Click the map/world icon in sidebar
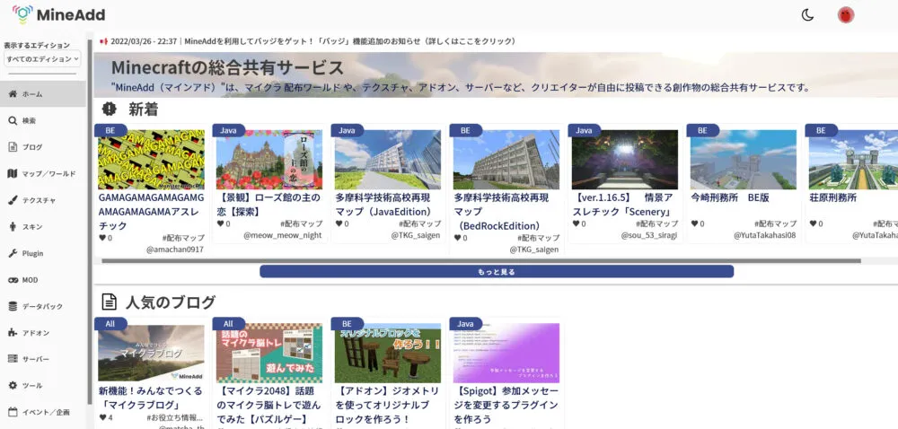This screenshot has width=898, height=429. coord(13,173)
